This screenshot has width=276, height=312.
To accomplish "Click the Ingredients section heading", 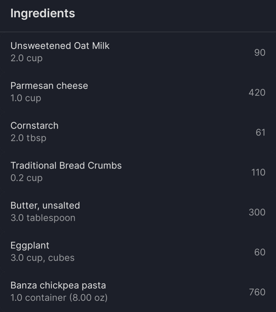I will (43, 13).
